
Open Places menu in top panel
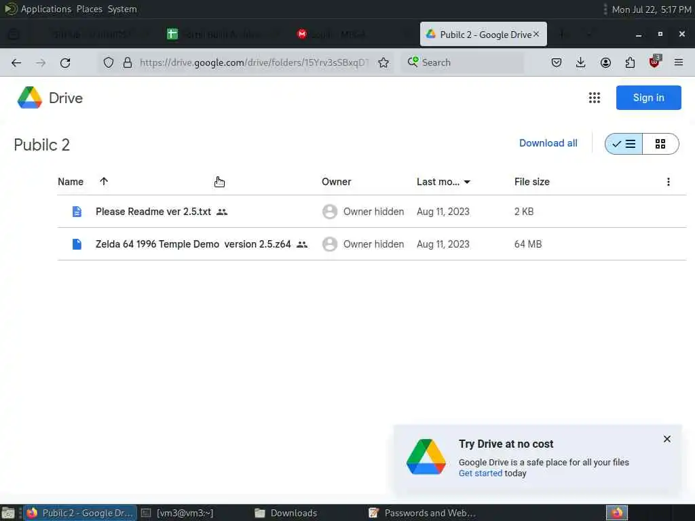click(x=90, y=9)
